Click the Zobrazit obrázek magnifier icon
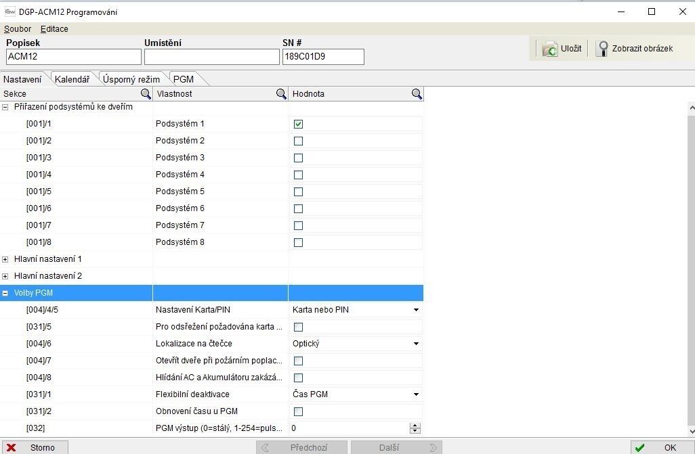Viewport: 695px width, 454px height. [602, 49]
